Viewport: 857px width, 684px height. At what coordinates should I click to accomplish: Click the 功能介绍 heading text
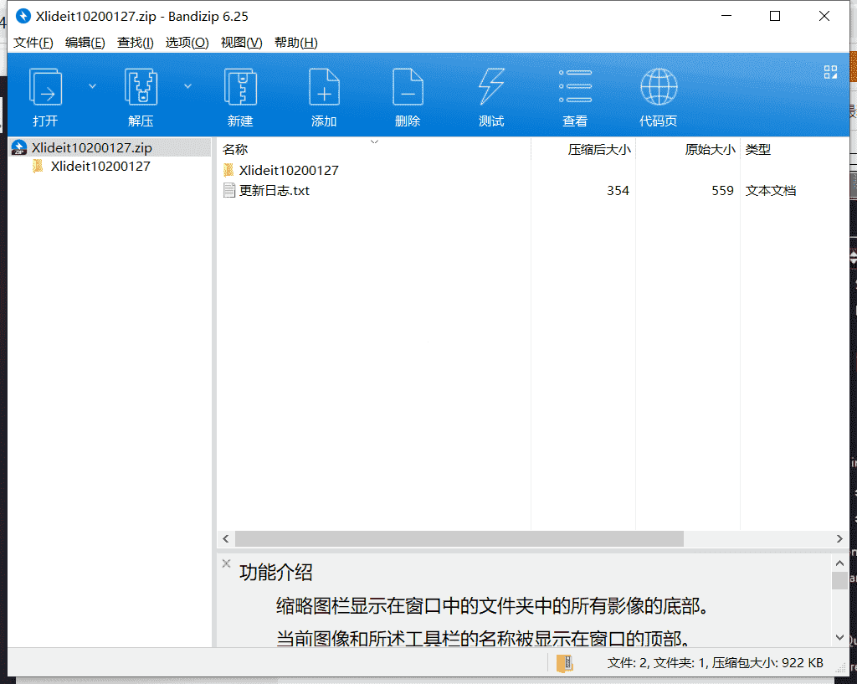275,573
